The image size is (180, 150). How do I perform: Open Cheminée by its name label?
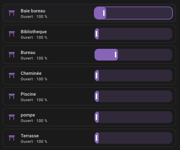coord(31,74)
